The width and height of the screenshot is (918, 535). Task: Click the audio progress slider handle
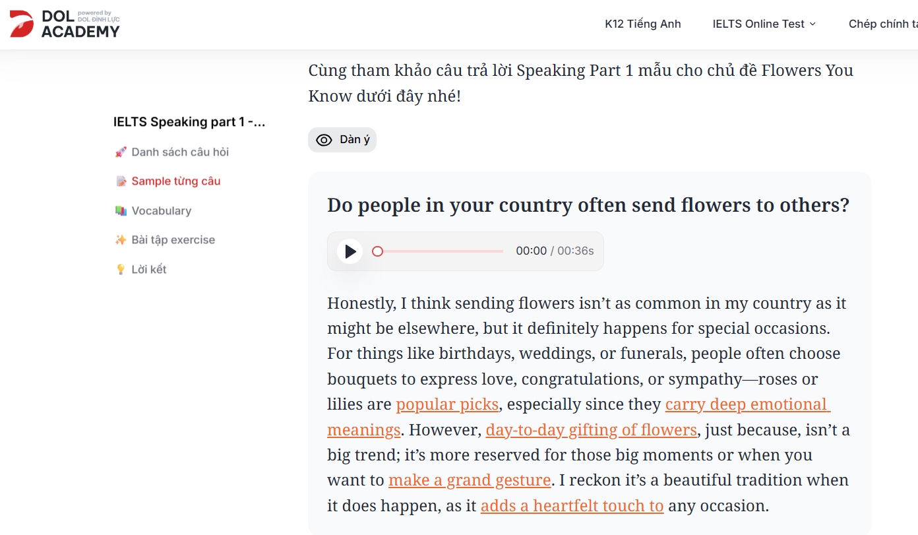(x=377, y=251)
